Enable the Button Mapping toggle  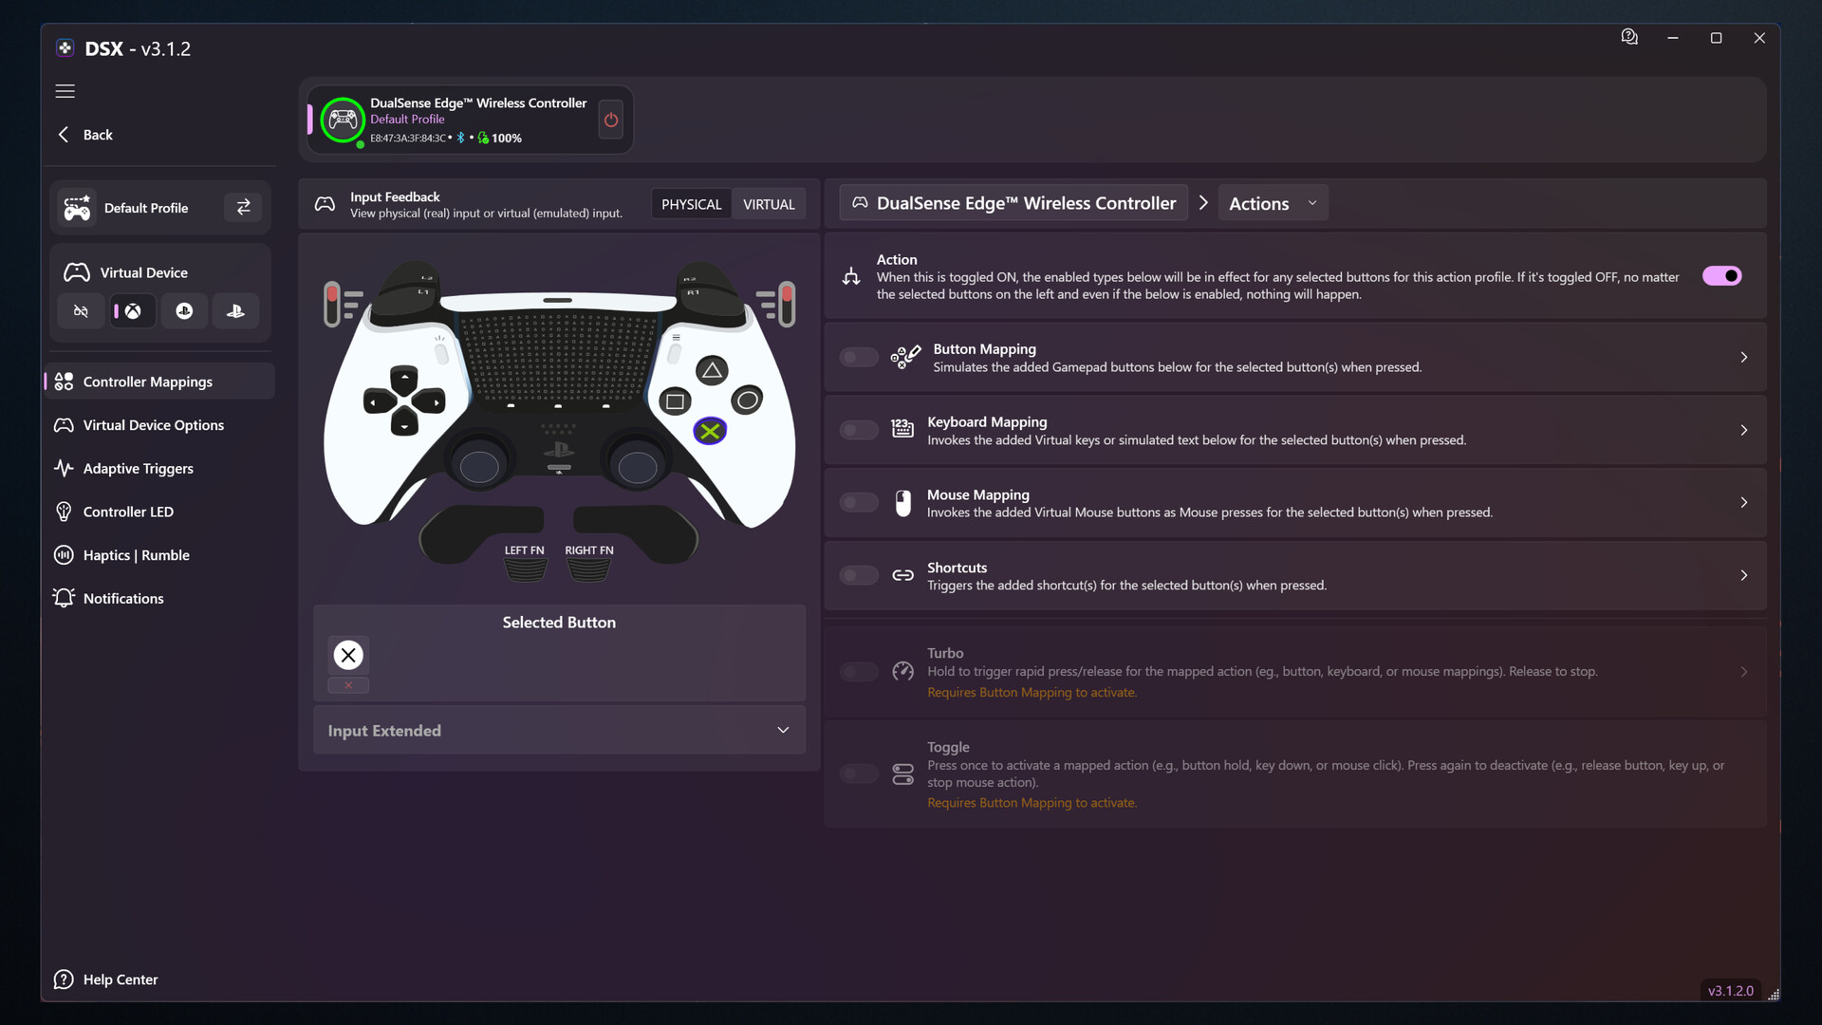tap(858, 357)
